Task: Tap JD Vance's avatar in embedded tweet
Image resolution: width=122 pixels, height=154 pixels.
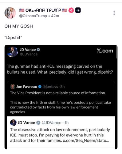Action: coord(13,52)
